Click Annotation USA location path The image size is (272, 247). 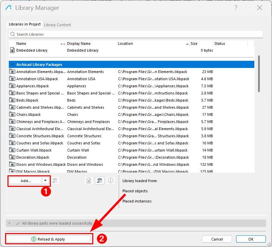tap(154, 79)
